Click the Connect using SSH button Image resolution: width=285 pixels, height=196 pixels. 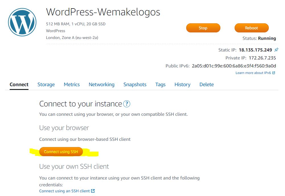61,152
